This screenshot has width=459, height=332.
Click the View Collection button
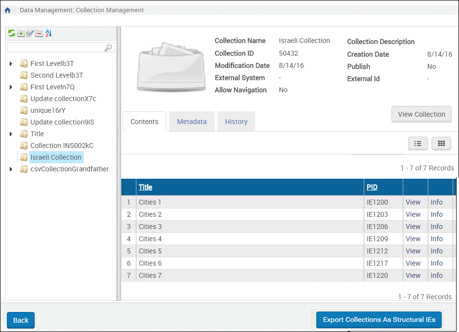(421, 114)
